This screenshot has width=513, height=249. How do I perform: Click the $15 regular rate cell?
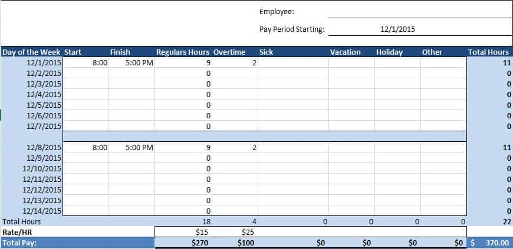coord(183,232)
